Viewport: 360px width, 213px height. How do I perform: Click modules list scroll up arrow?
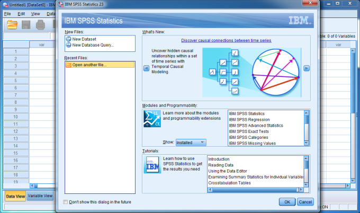tap(307, 112)
